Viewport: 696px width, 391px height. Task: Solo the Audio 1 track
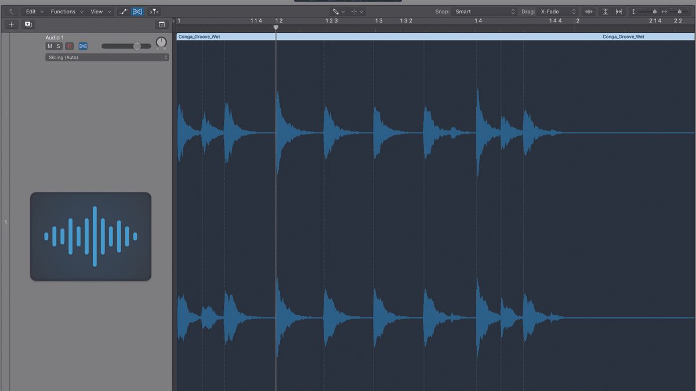click(x=57, y=46)
